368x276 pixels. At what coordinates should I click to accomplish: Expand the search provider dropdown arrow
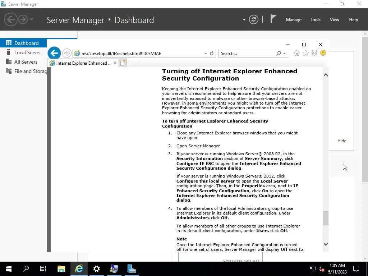(x=285, y=54)
